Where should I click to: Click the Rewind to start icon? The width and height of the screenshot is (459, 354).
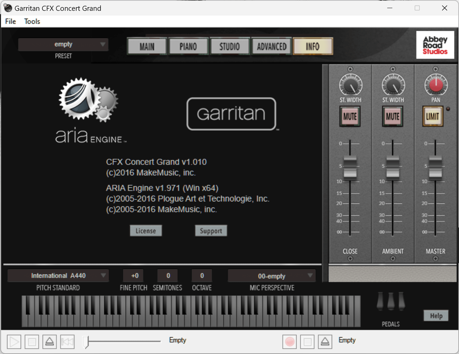point(67,341)
